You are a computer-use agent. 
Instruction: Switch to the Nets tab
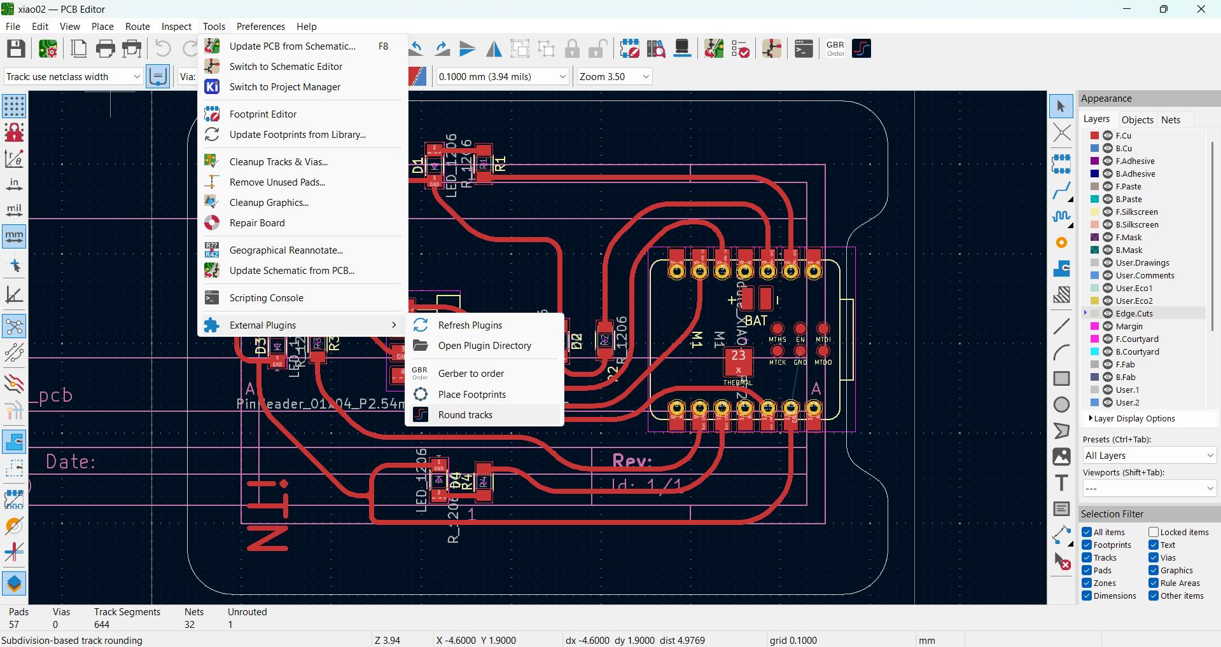pyautogui.click(x=1170, y=119)
